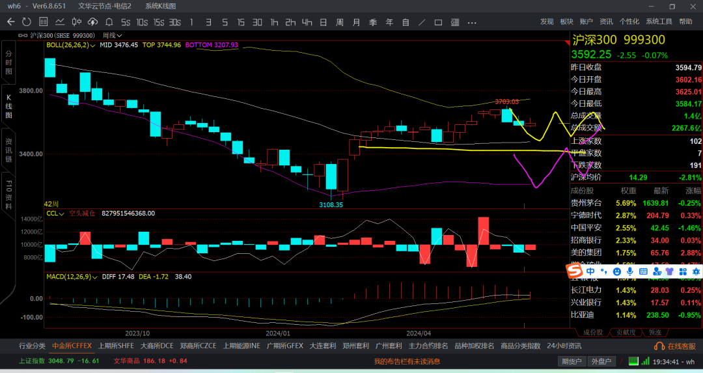The height and width of the screenshot is (373, 703).
Task: Choose the line drawing tool icon
Action: 422,22
